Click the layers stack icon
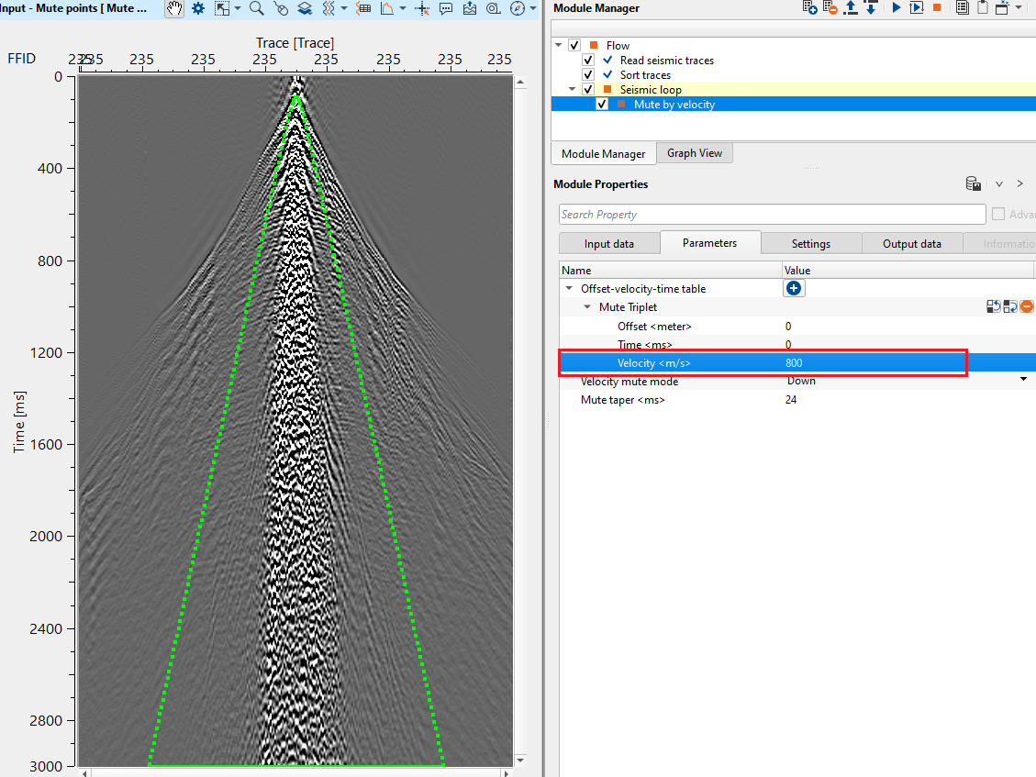The image size is (1036, 777). pyautogui.click(x=305, y=8)
